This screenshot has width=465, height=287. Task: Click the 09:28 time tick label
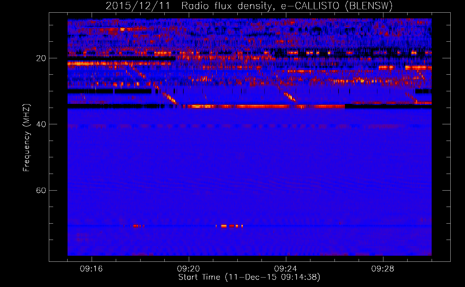[x=383, y=269]
